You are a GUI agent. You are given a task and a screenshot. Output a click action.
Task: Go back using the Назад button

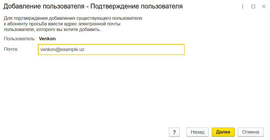point(197,132)
